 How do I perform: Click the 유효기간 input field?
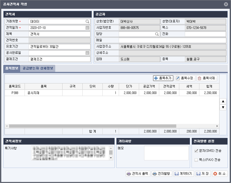click(60, 47)
